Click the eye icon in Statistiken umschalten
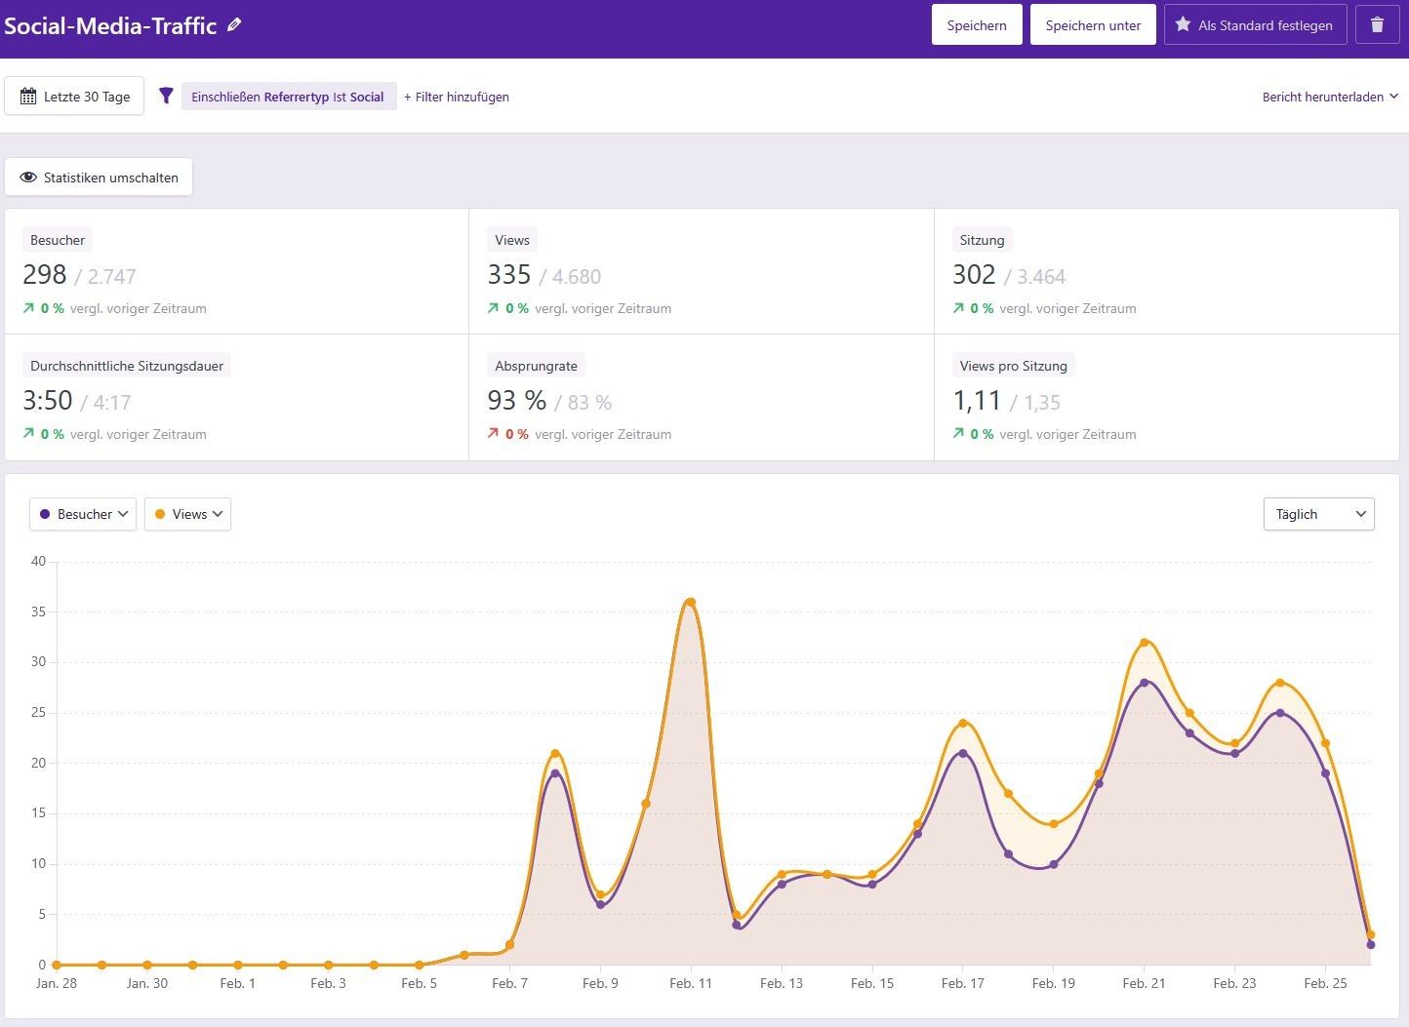The image size is (1409, 1027). click(x=28, y=178)
